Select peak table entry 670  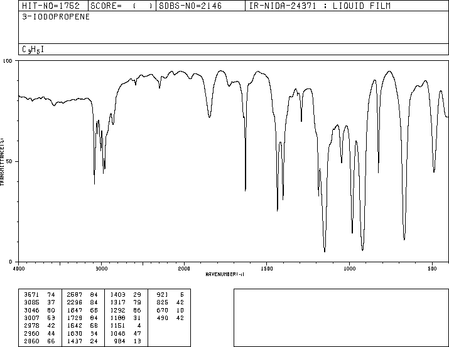[x=163, y=310]
